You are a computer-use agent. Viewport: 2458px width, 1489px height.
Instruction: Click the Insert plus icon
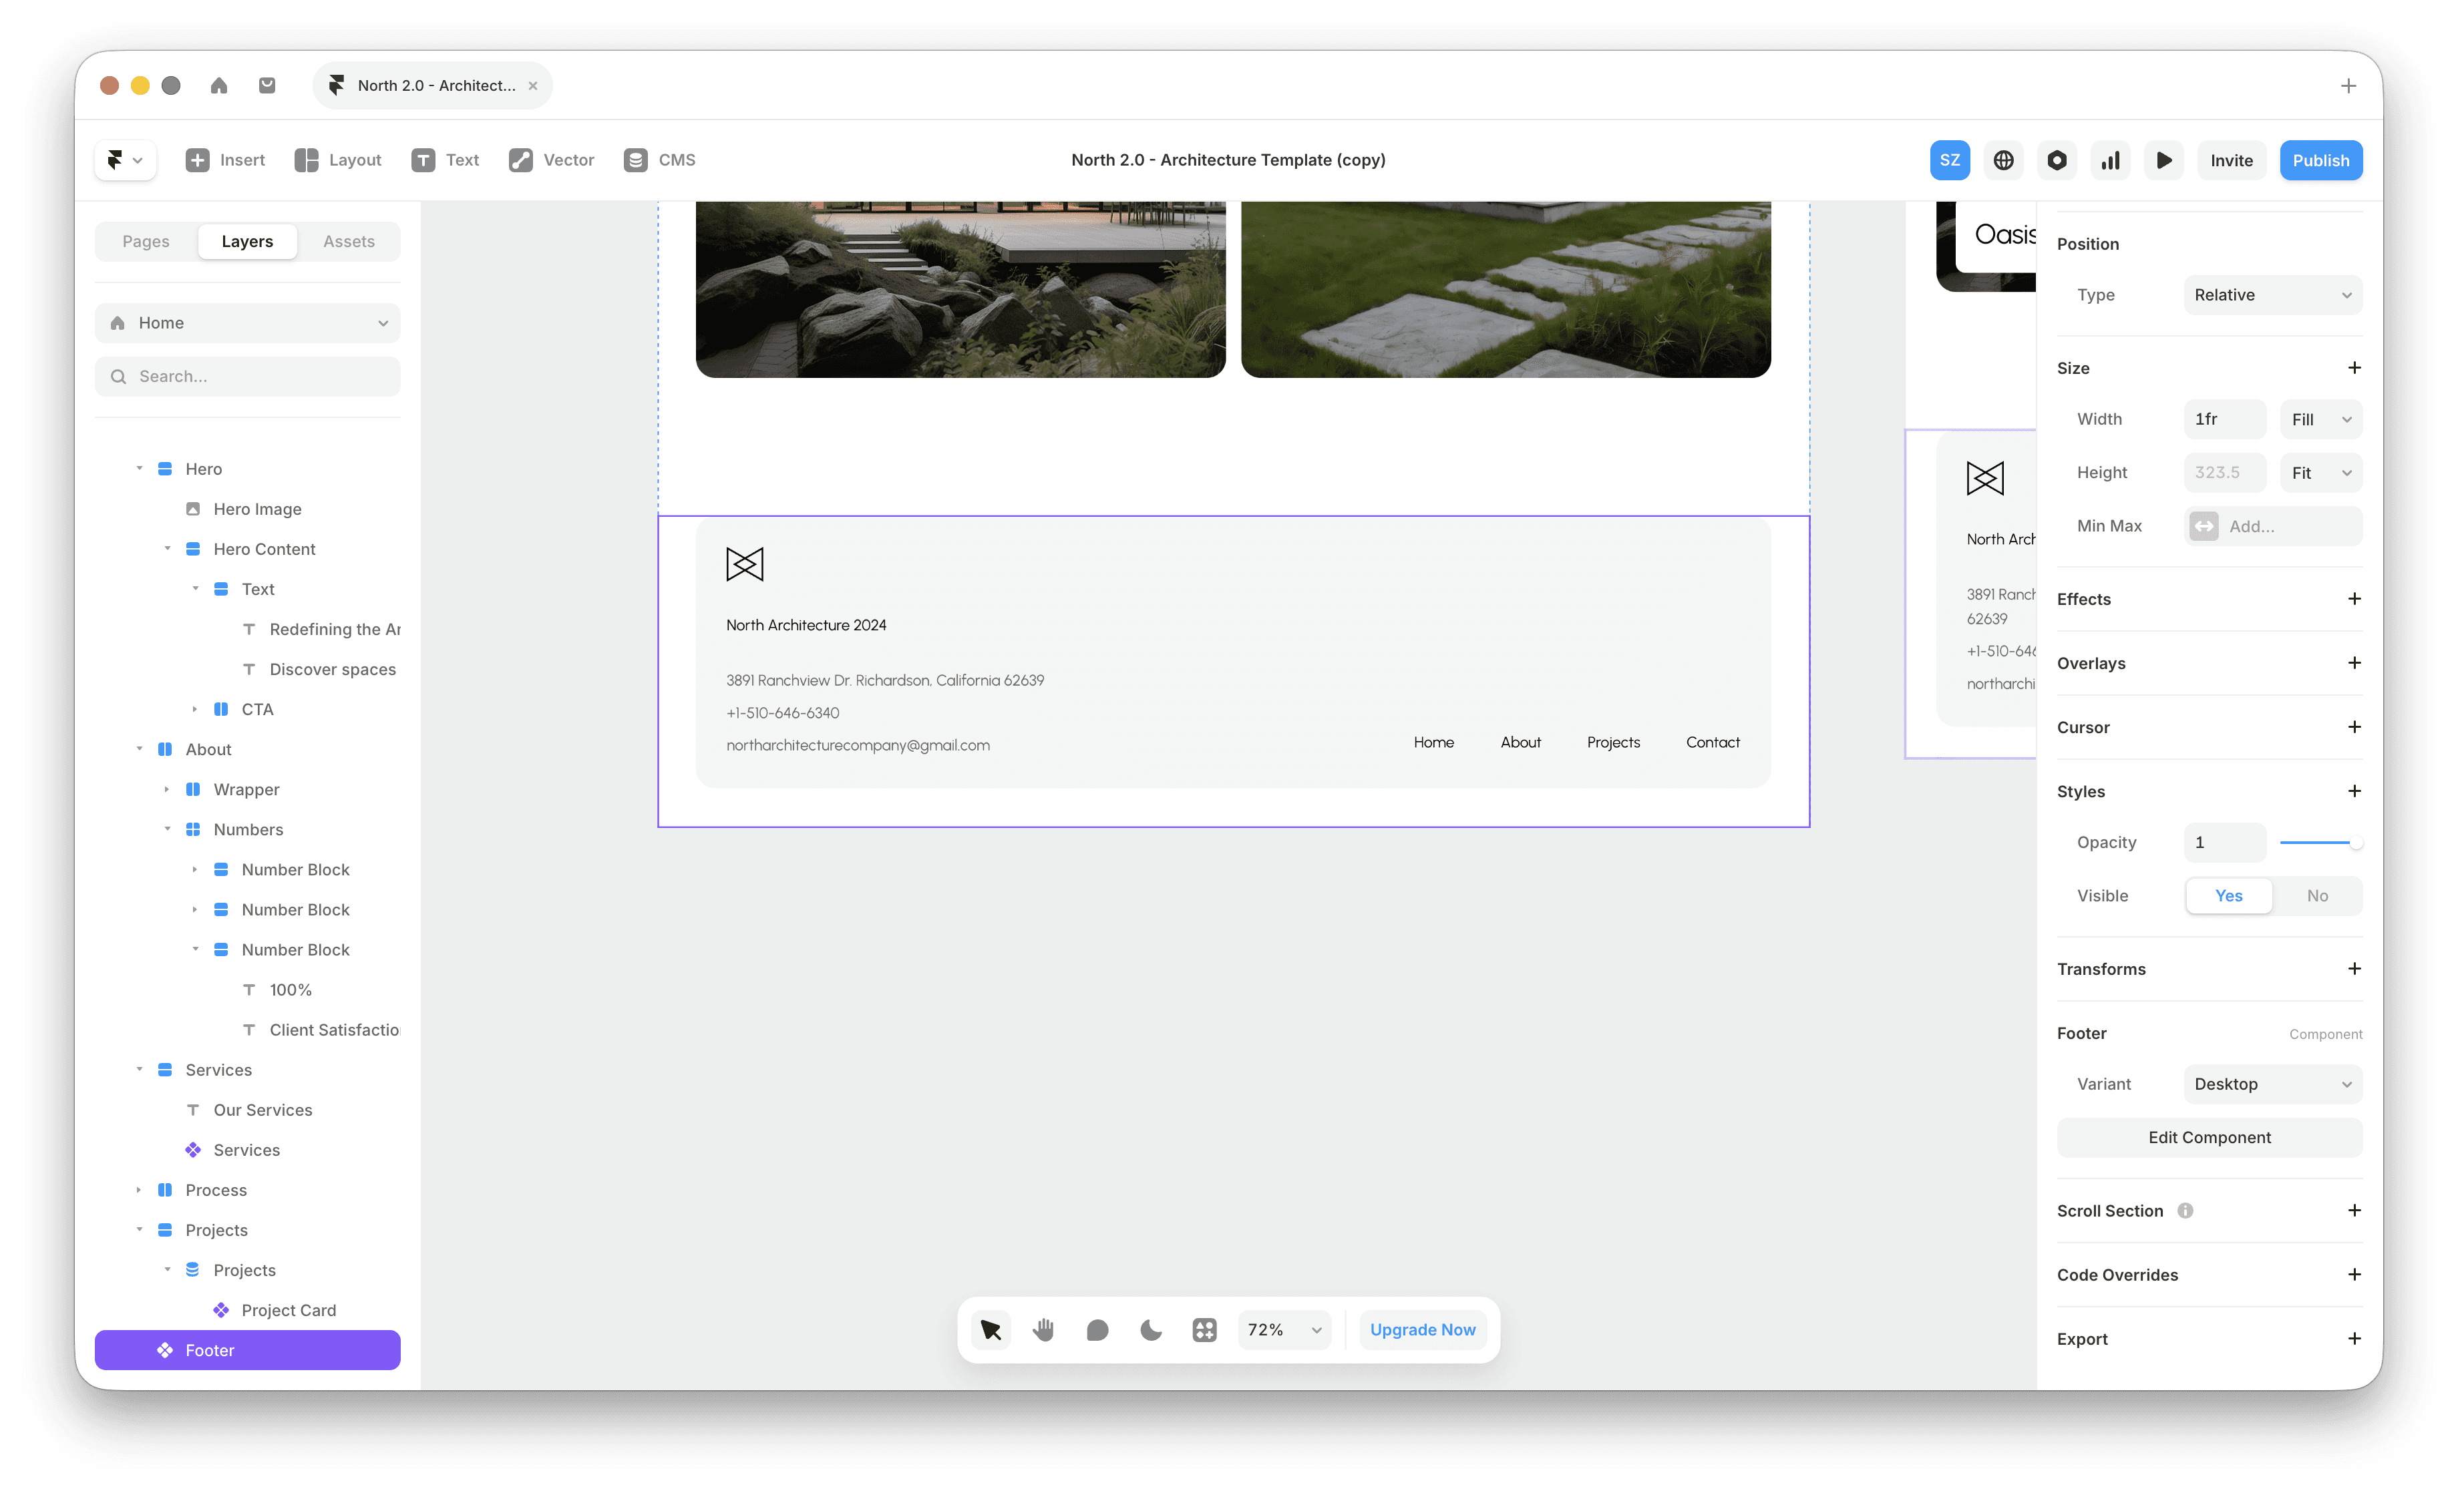[198, 160]
